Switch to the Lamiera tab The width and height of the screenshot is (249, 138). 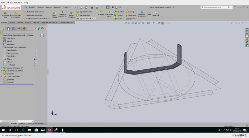(20, 22)
